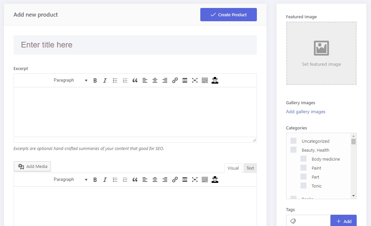Image resolution: width=371 pixels, height=226 pixels.
Task: Check the Uncategorized category
Action: click(293, 141)
